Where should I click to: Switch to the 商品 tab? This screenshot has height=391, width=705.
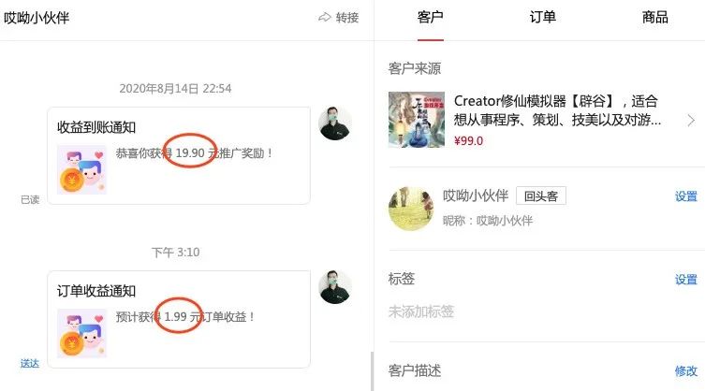pyautogui.click(x=654, y=17)
